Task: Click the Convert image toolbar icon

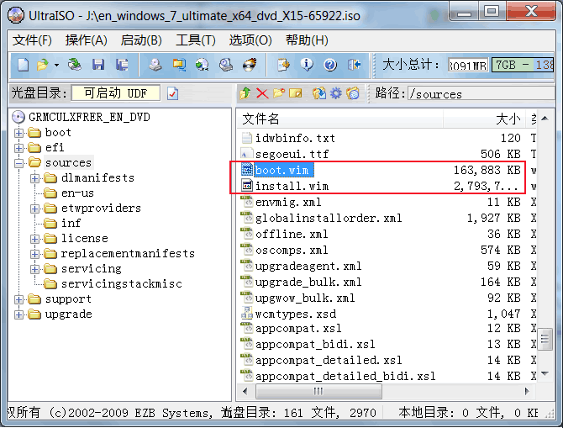Action: 203,65
